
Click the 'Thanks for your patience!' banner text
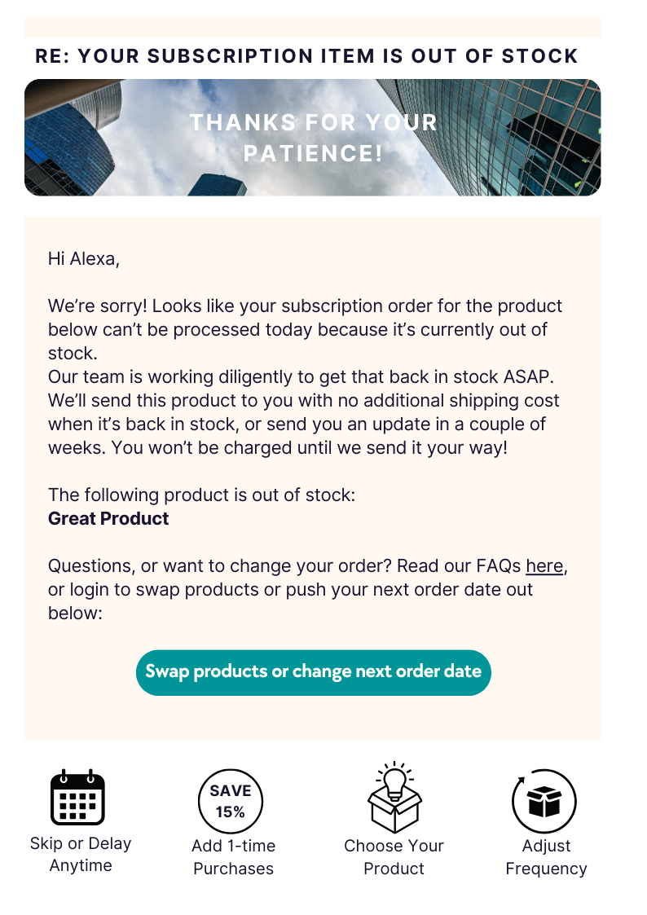coord(313,138)
